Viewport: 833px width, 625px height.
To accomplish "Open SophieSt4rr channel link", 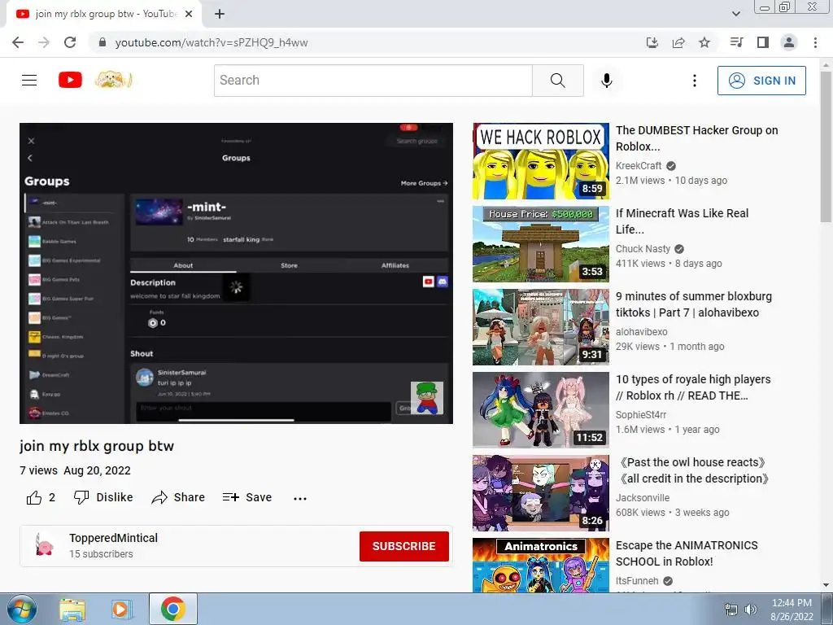I will (x=641, y=414).
